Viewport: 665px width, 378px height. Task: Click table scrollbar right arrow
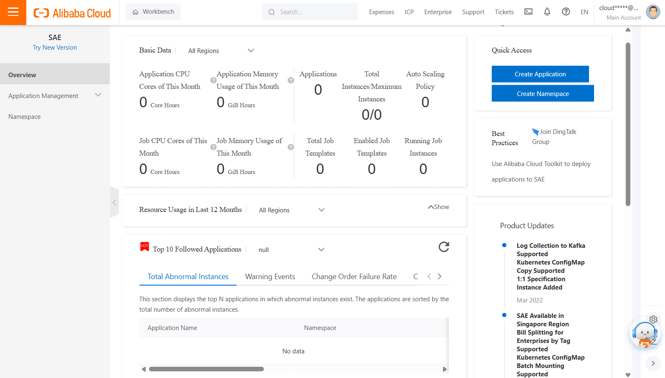[x=445, y=369]
